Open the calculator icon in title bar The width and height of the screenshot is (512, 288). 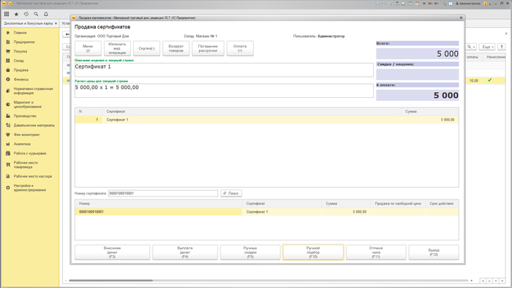pyautogui.click(x=410, y=4)
